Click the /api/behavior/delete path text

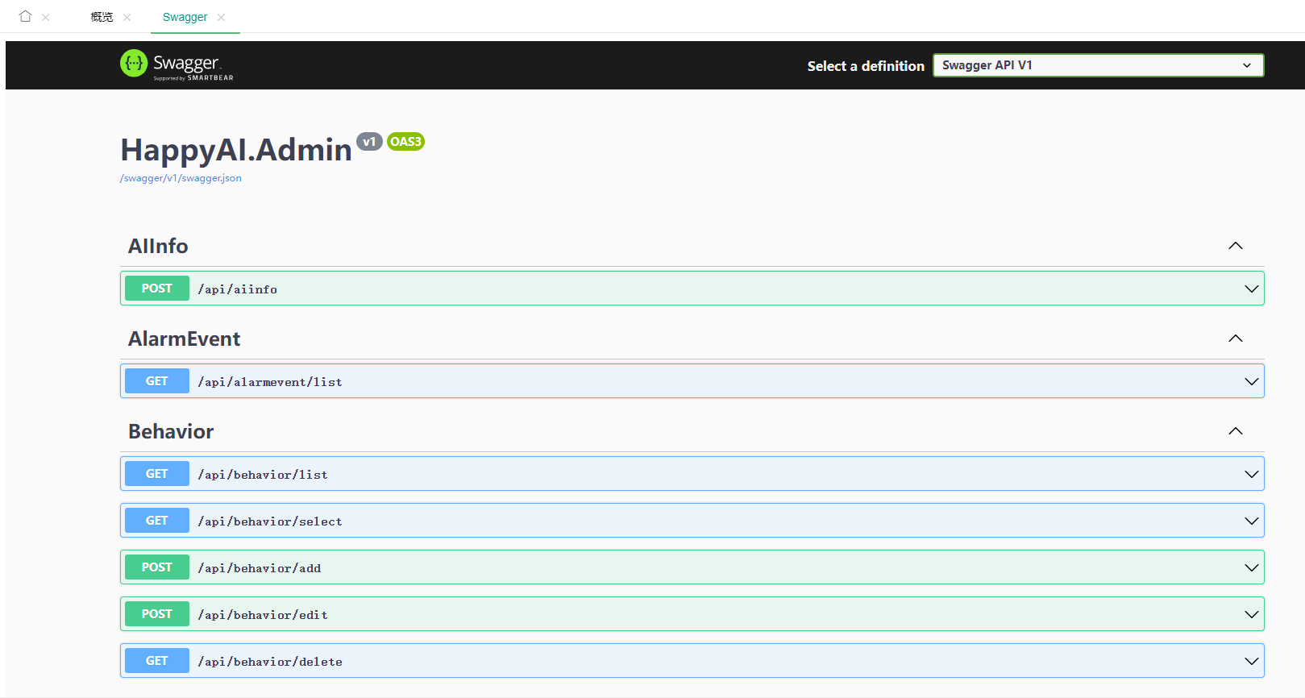point(270,662)
